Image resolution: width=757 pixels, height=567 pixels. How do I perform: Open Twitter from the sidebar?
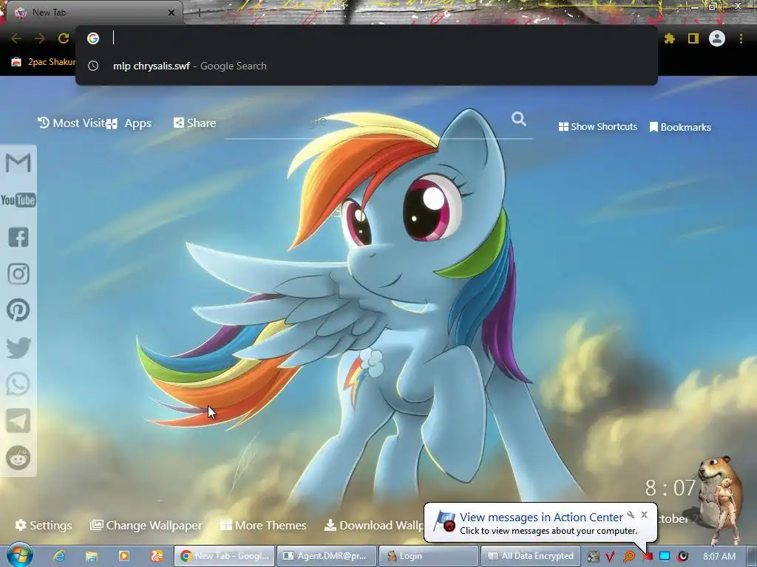(x=18, y=348)
